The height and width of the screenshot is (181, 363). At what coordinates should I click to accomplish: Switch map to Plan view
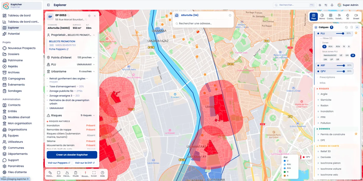click(313, 17)
